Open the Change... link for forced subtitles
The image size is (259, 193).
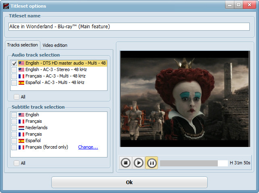(x=88, y=147)
